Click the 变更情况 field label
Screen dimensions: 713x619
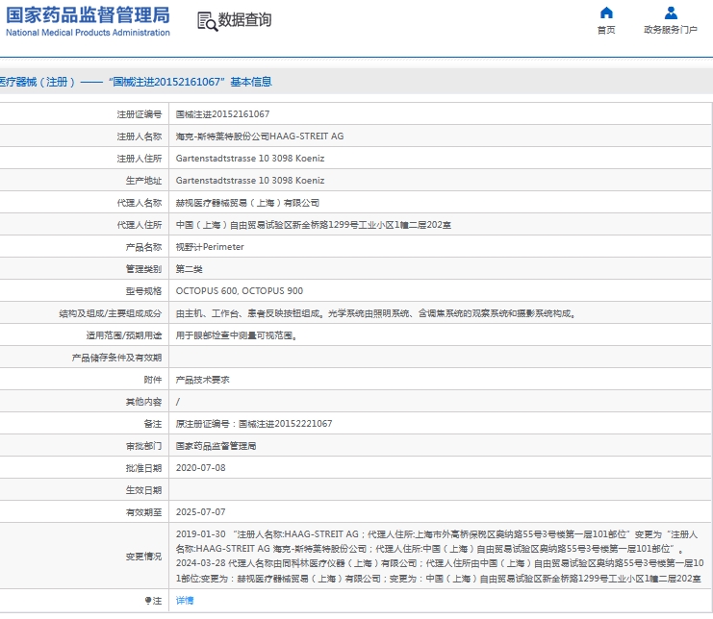point(143,557)
